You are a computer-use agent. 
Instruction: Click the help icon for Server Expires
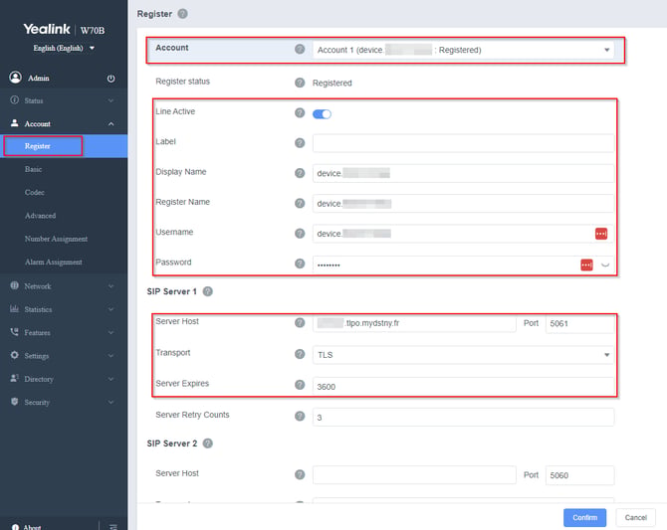[300, 385]
